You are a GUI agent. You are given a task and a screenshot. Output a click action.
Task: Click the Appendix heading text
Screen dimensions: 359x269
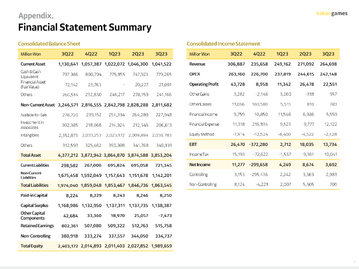click(36, 16)
